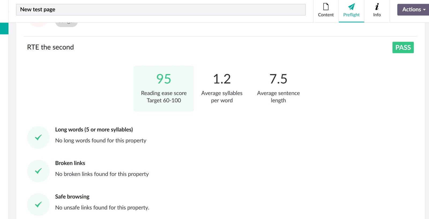Click the 7.5 average sentence length value
429x219 pixels.
tap(278, 79)
